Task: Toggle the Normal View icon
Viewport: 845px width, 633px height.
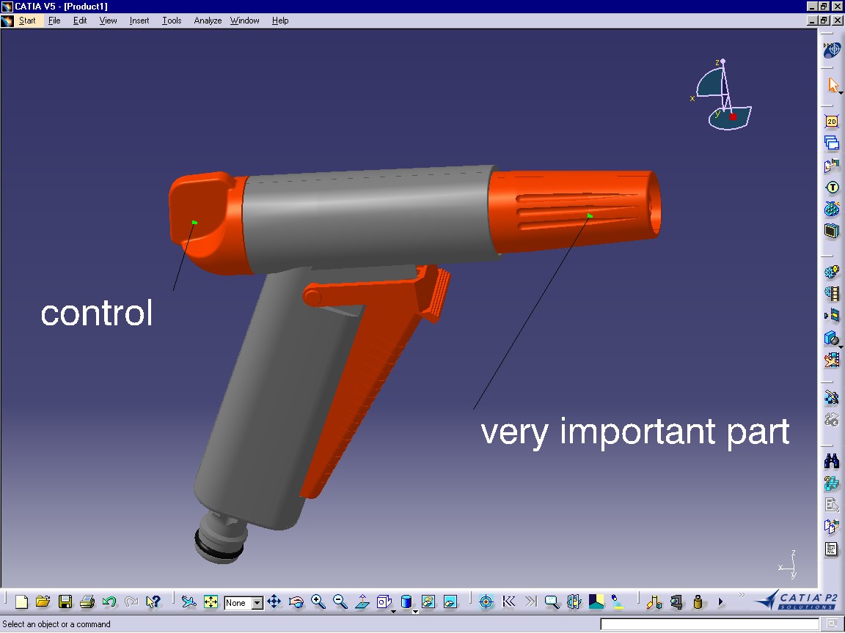Action: (x=362, y=602)
